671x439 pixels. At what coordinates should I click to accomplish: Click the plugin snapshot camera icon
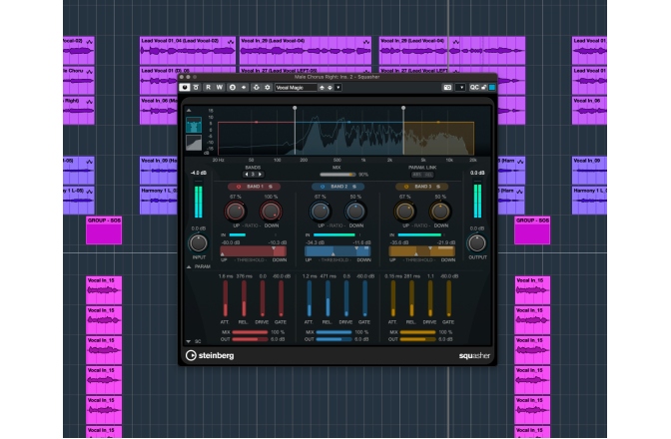[447, 87]
